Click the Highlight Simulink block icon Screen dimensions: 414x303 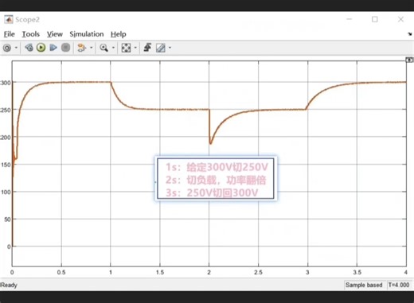click(x=81, y=48)
